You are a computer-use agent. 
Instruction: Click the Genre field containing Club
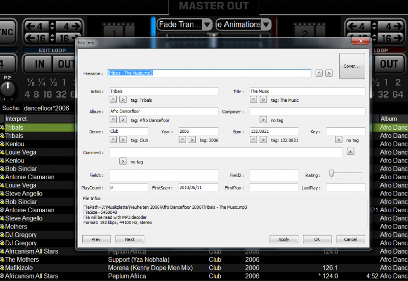[x=129, y=131]
